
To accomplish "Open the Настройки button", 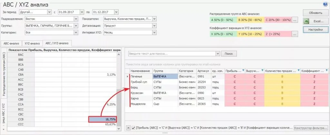I will (316, 30).
